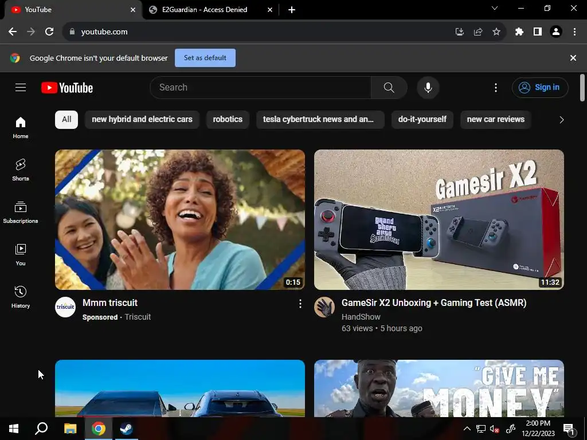Click the search magnifier button
This screenshot has height=440, width=587.
(389, 88)
